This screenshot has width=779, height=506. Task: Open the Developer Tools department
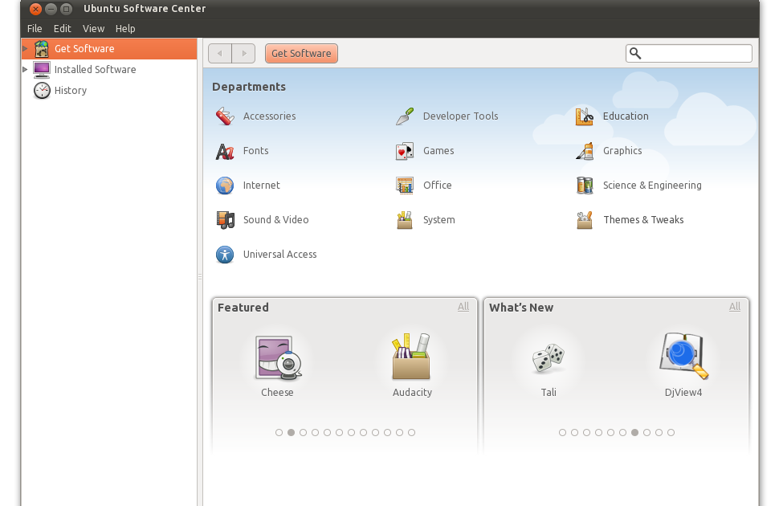(460, 116)
